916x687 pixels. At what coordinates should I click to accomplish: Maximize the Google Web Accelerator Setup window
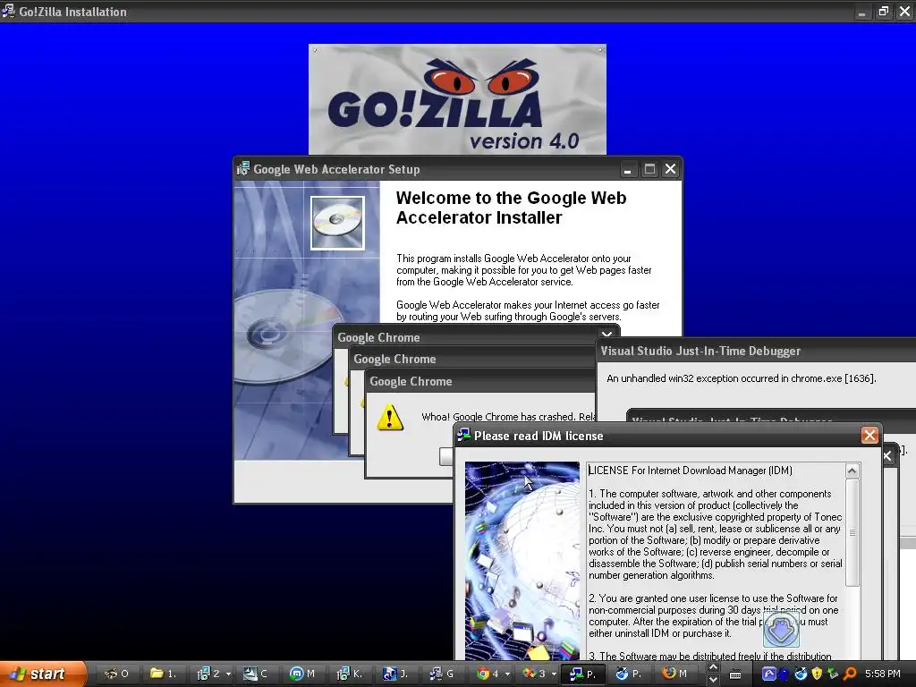[x=649, y=169]
